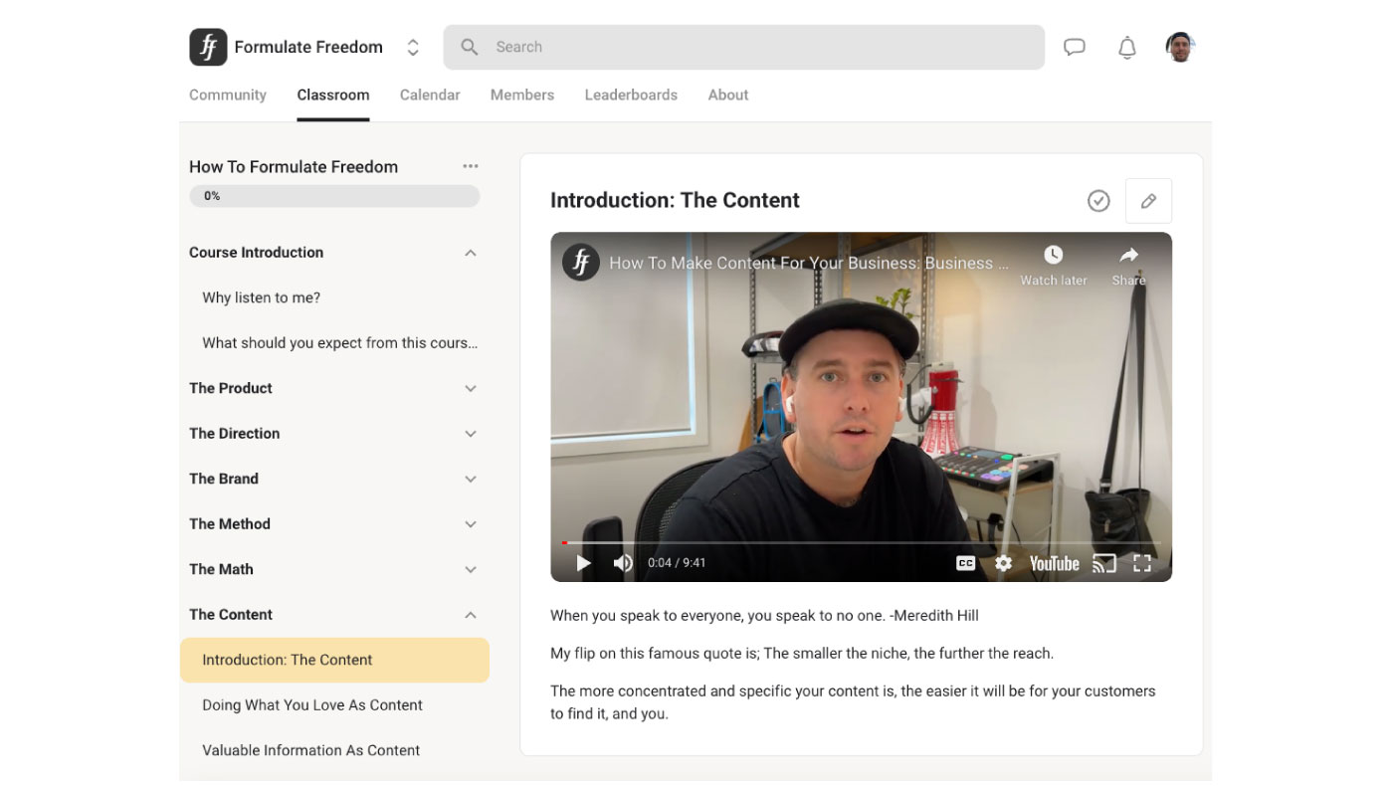Click the video channel logo
Image resolution: width=1393 pixels, height=786 pixels.
click(x=580, y=263)
